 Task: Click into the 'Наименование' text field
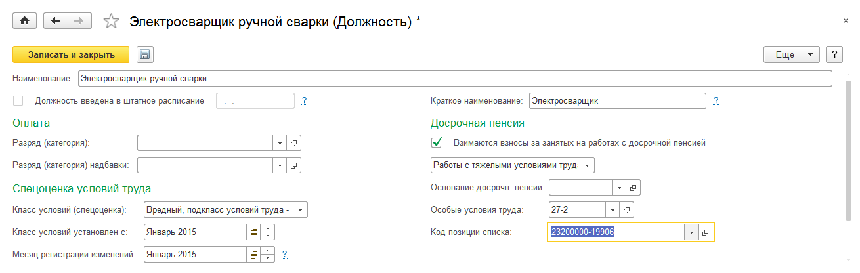[453, 79]
